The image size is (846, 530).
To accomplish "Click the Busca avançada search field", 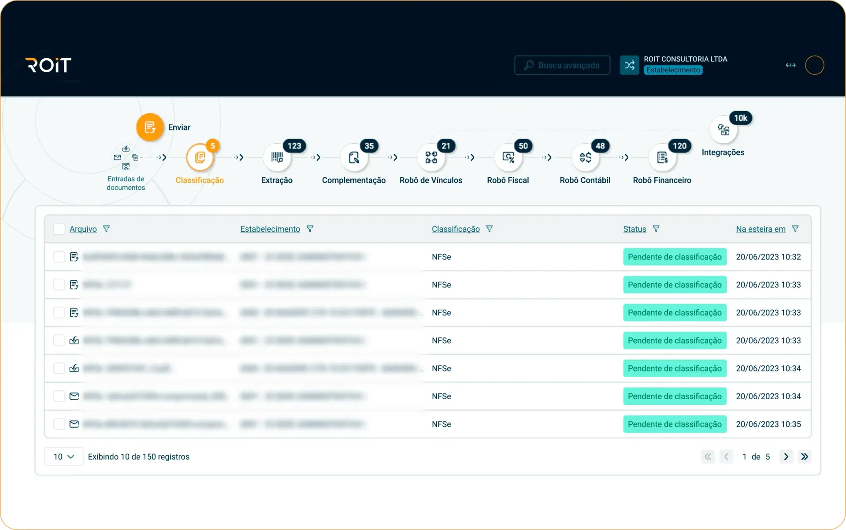I will (x=562, y=65).
